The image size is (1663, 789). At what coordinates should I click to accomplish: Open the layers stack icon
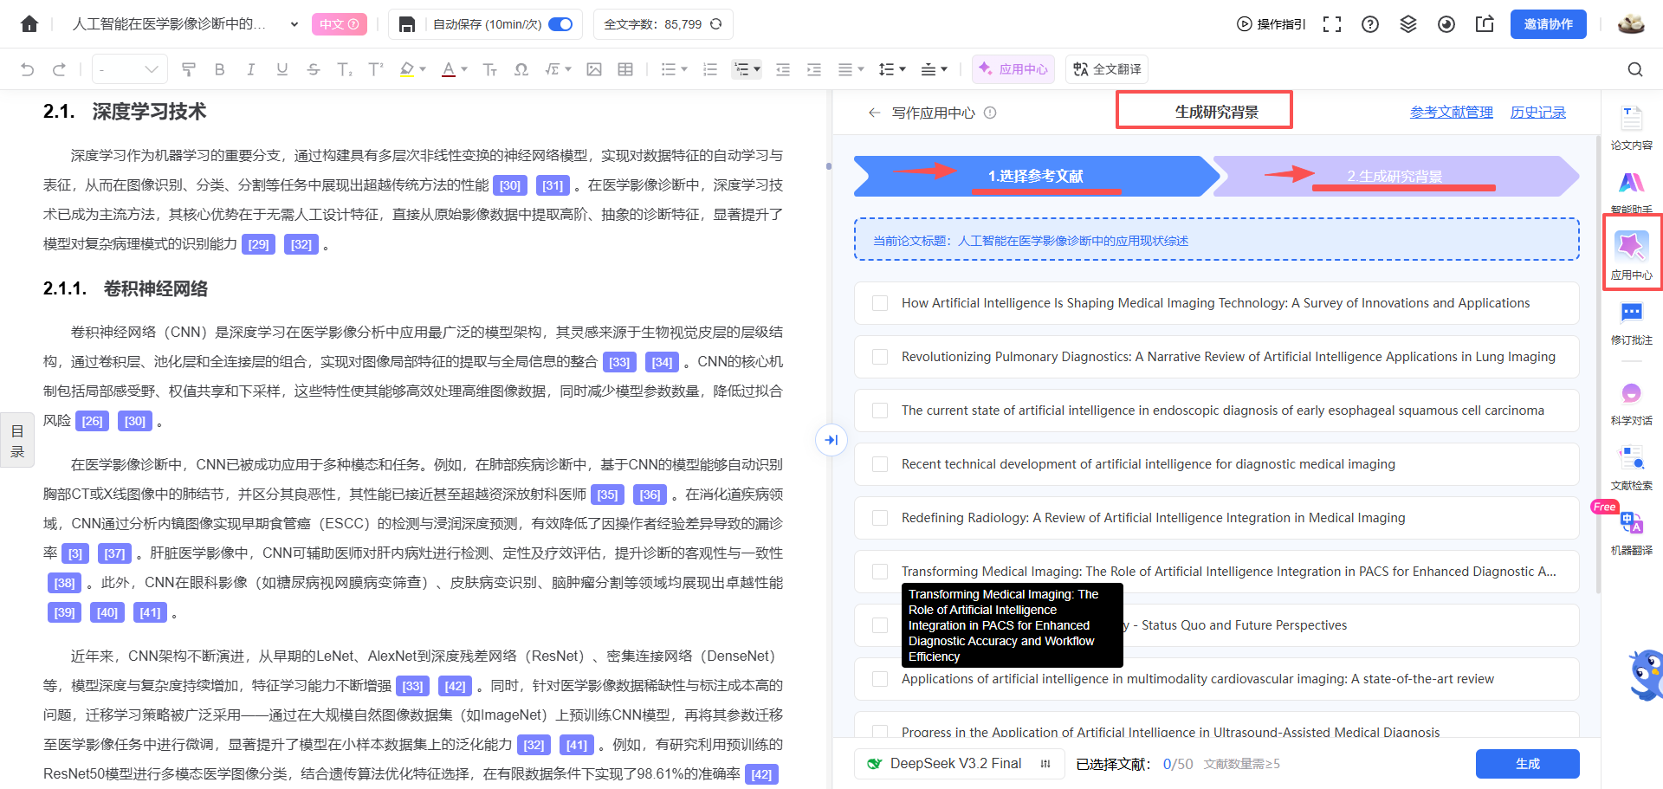[1408, 24]
